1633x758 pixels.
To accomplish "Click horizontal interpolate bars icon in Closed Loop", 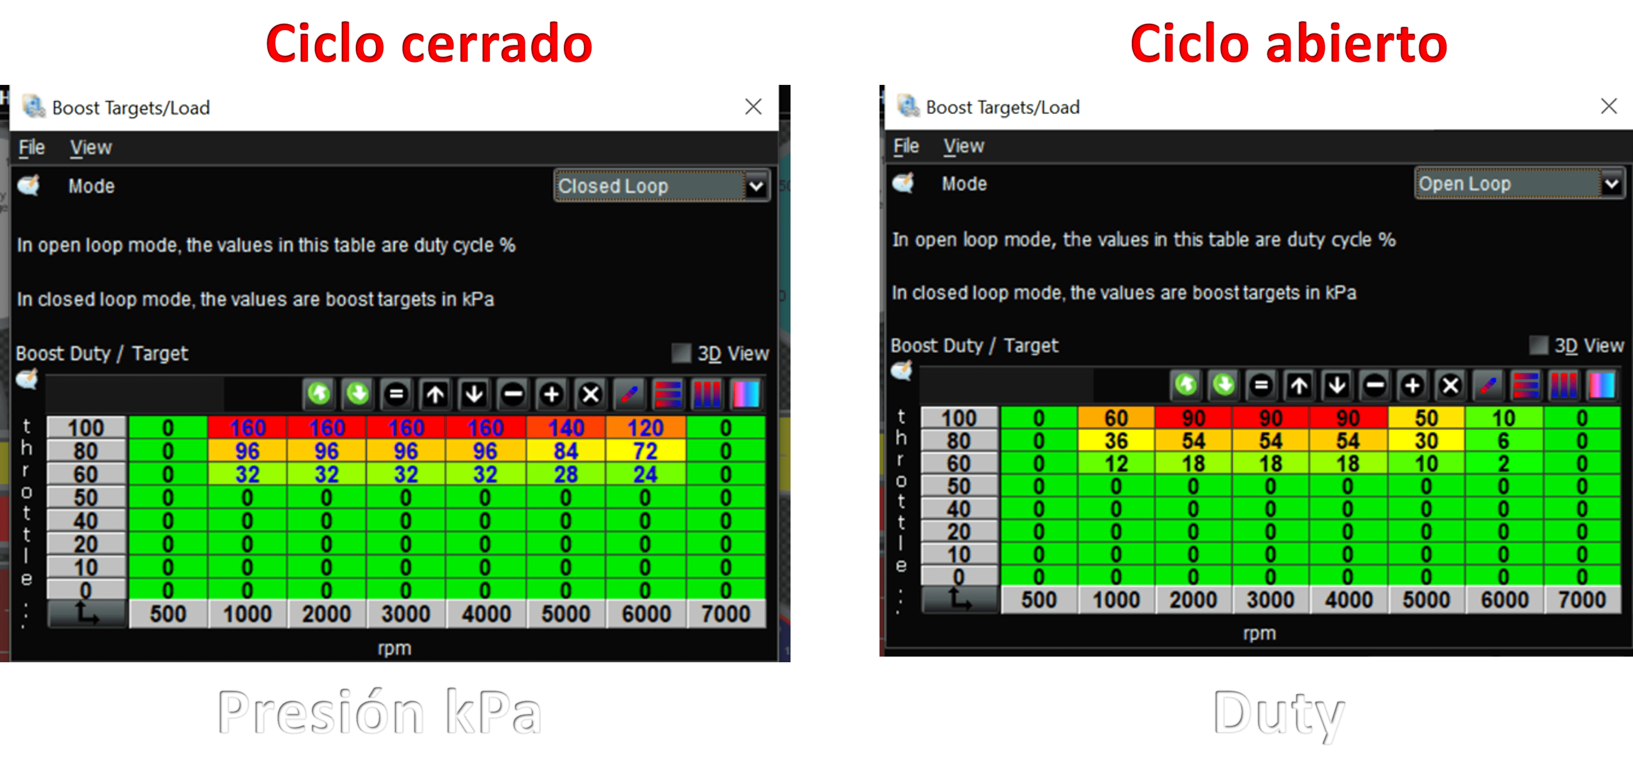I will click(668, 393).
